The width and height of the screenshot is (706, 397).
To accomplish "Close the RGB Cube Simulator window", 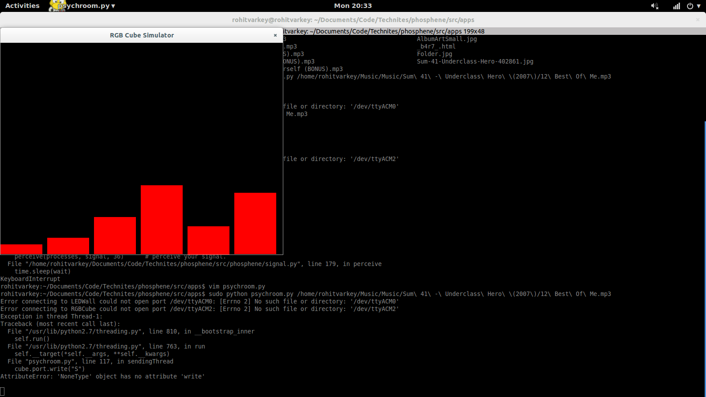I will click(x=275, y=35).
